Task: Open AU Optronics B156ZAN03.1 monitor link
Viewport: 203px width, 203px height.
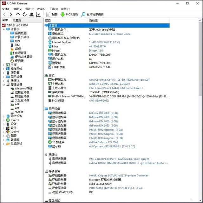Action: [x=112, y=146]
